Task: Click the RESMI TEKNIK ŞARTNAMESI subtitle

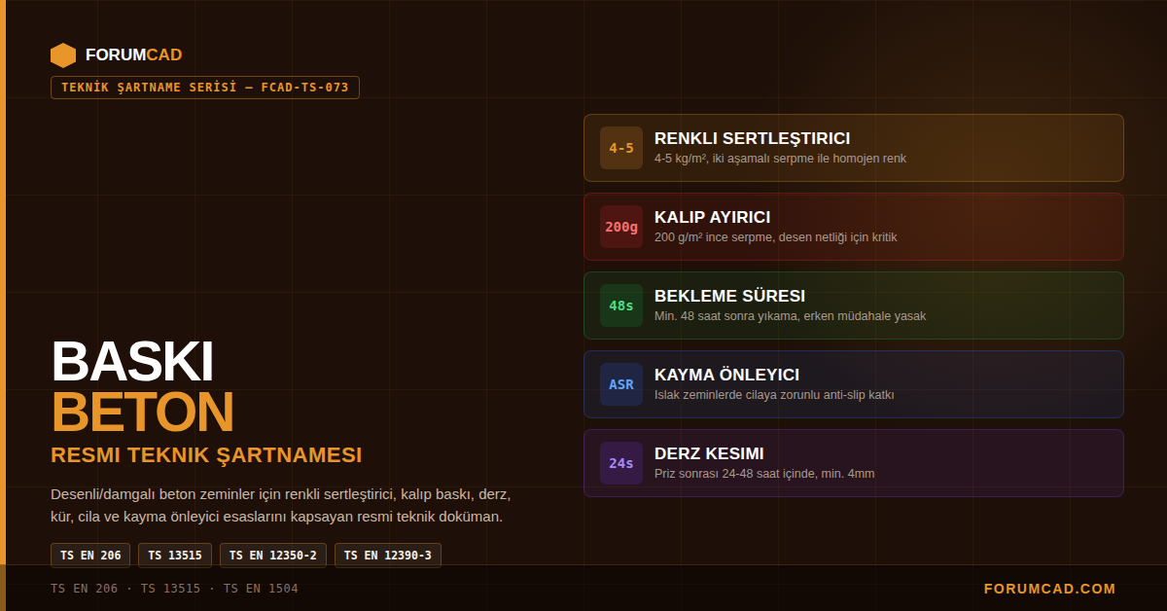Action: tap(206, 455)
